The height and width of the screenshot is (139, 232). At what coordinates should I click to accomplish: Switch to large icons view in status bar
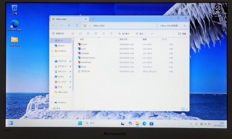pos(187,109)
